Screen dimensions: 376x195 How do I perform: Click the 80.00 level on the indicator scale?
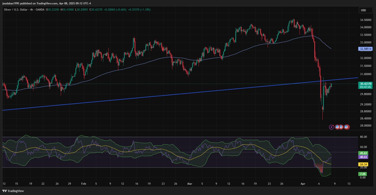(x=363, y=137)
